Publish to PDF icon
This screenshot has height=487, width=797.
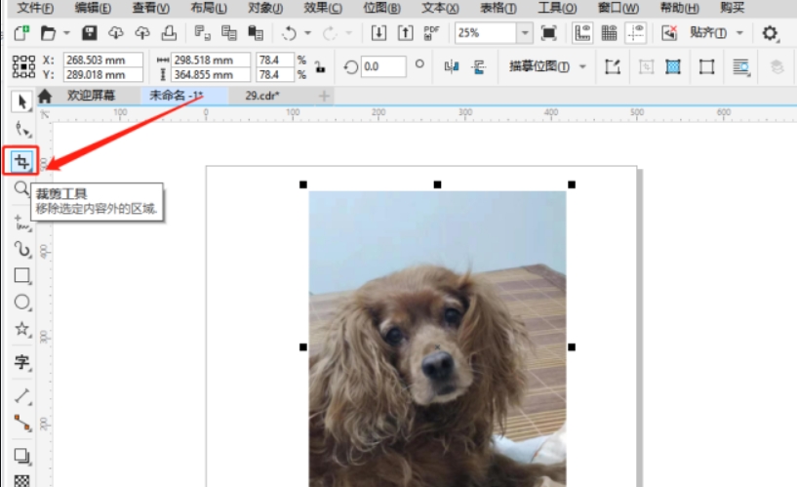point(431,33)
